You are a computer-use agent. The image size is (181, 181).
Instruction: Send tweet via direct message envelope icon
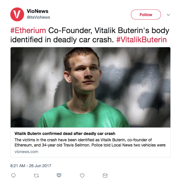(x=105, y=176)
